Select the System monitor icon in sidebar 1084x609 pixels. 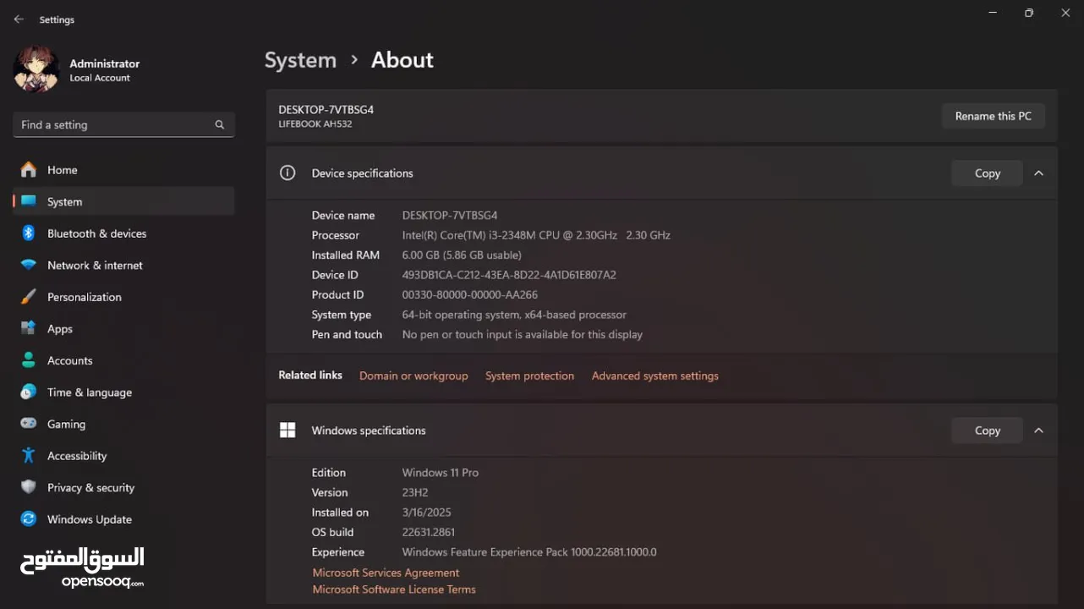(29, 201)
